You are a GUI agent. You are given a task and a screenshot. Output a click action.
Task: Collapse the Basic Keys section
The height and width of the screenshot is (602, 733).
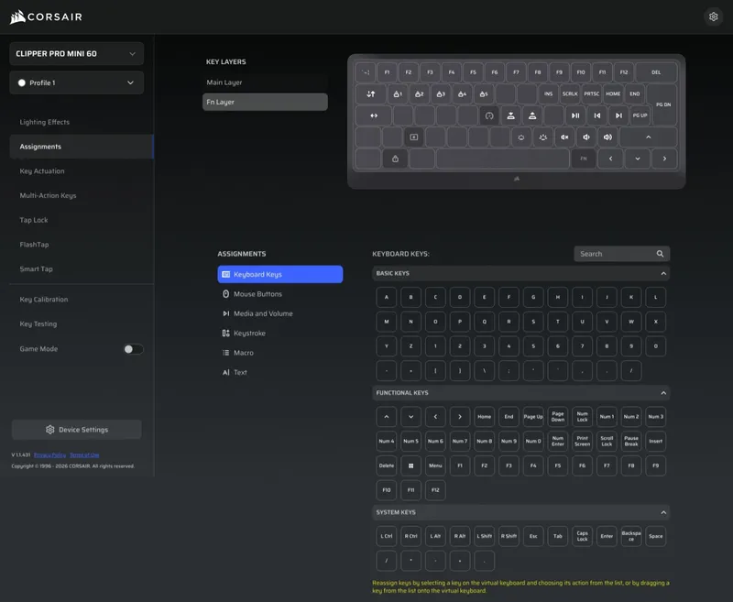click(663, 273)
